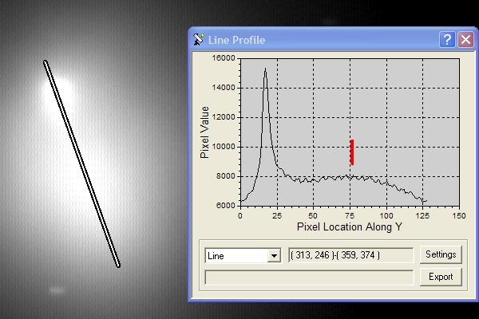Click the 'Pixel Value' axis label
Screen dimensions: 479x319
click(x=204, y=132)
